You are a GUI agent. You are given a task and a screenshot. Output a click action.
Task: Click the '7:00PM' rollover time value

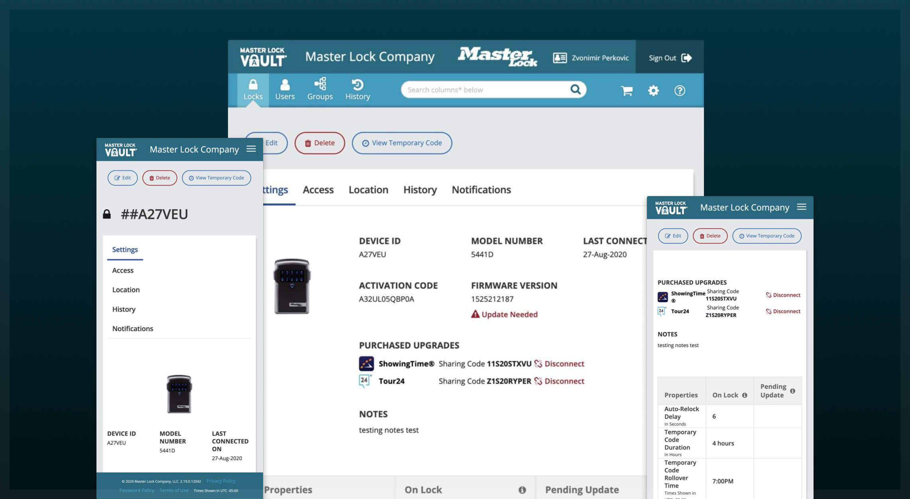point(723,481)
